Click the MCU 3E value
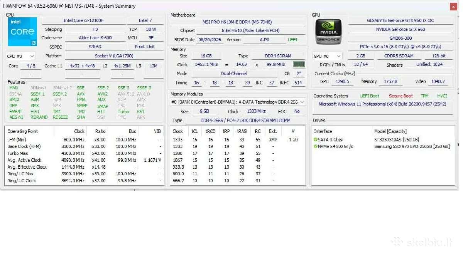Screen dimensions: 463x260 [151, 38]
